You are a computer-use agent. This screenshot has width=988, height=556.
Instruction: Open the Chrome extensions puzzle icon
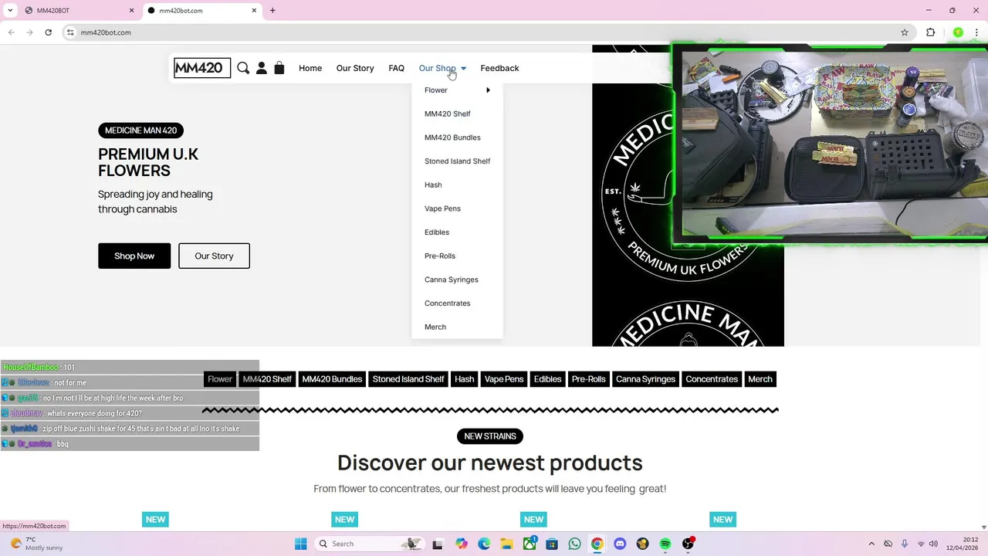coord(930,32)
